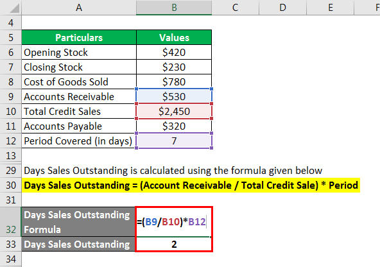Select row 29 header
This screenshot has width=380, height=267.
(11, 171)
